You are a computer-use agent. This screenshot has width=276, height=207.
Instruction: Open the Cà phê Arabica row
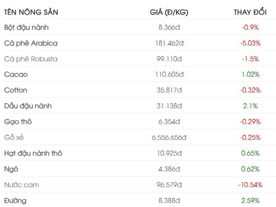point(31,43)
